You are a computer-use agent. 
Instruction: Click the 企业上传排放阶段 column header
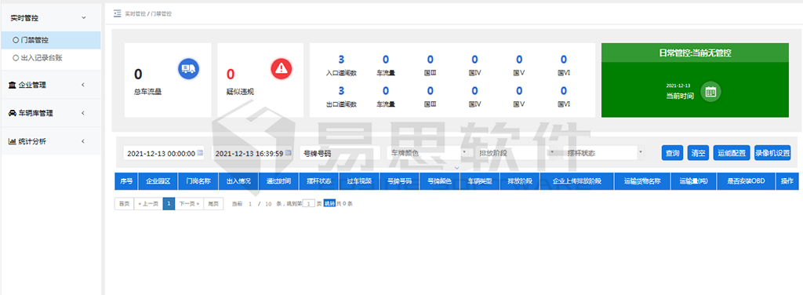[576, 181]
